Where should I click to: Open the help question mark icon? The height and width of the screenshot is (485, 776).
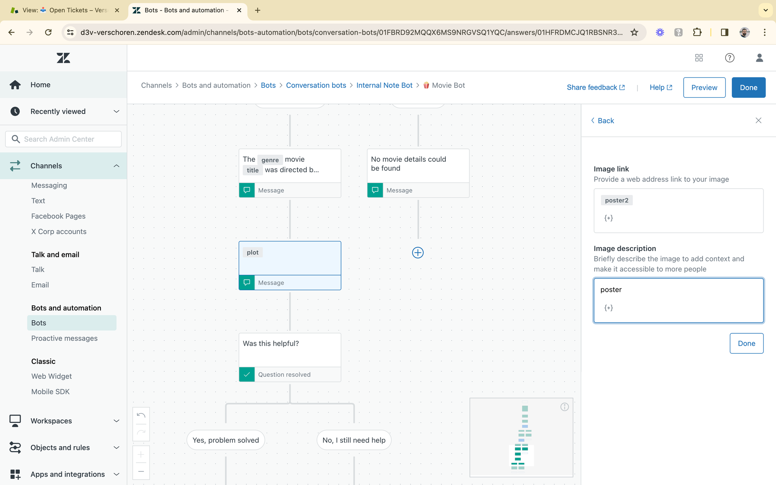tap(729, 58)
